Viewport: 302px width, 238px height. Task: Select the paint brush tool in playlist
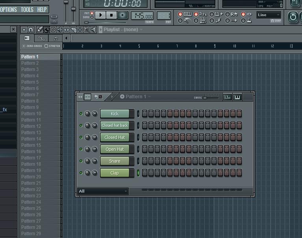(x=46, y=30)
